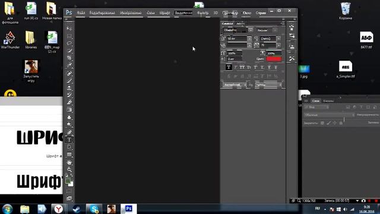
Task: Open the foreground color swatch
Action: tap(68, 181)
